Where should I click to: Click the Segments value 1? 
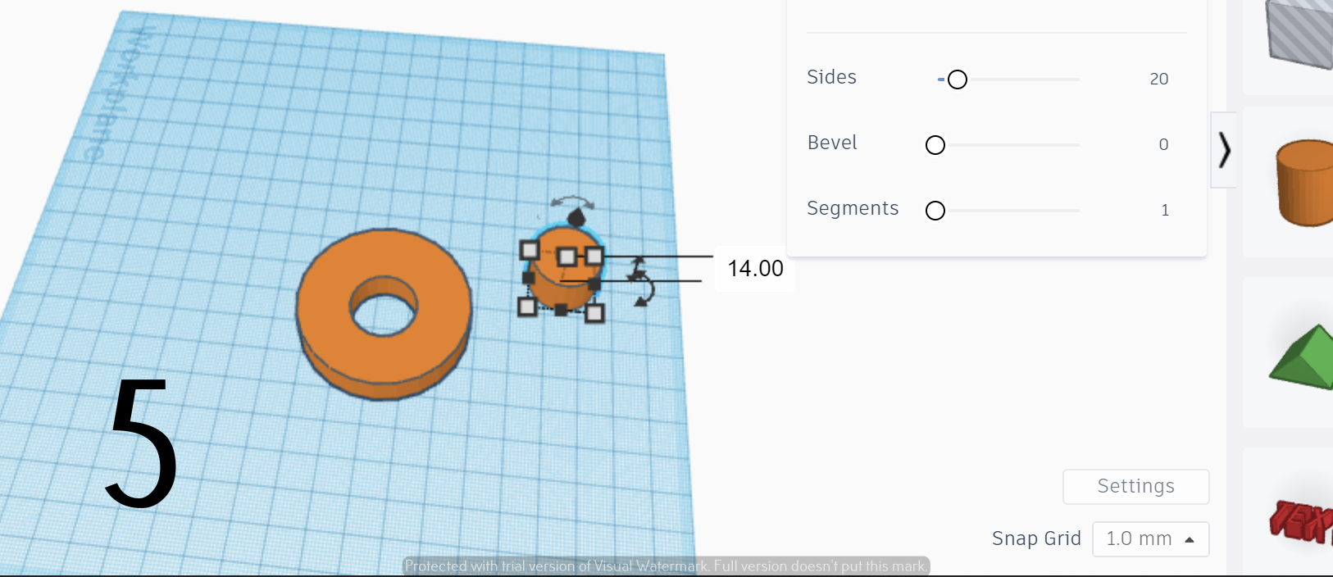click(1164, 210)
